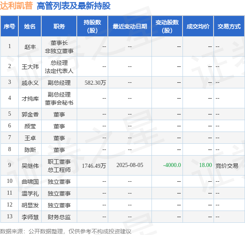Click the 持股数(股) column header

tap(92, 26)
